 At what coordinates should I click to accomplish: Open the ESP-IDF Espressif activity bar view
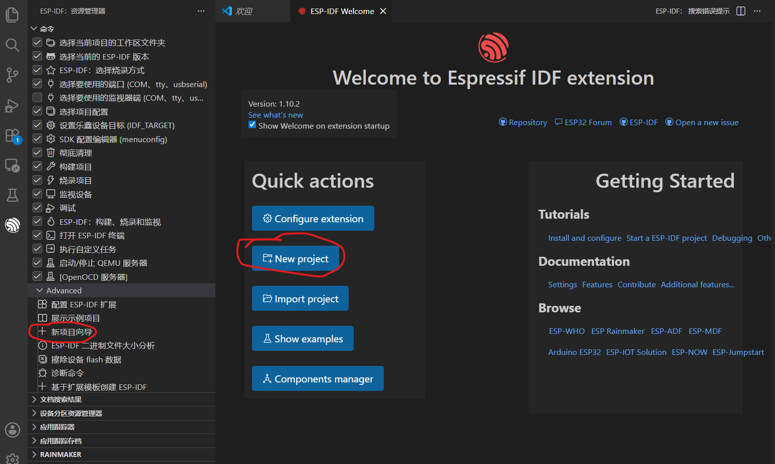(x=12, y=225)
